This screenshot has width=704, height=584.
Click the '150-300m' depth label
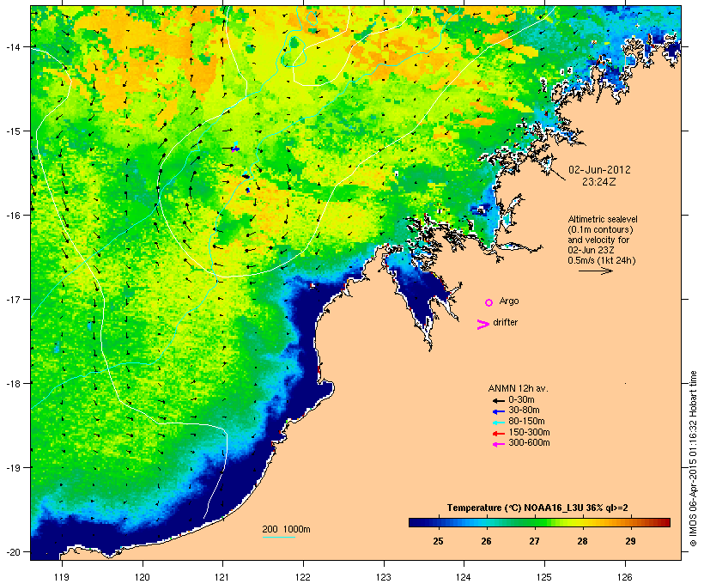tap(529, 432)
